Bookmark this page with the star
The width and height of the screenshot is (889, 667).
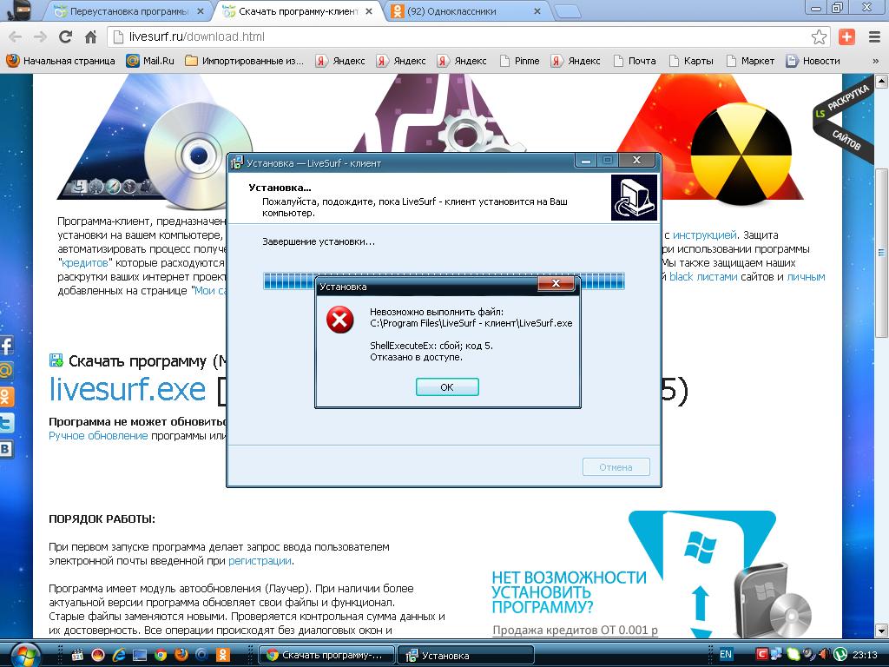click(x=819, y=36)
